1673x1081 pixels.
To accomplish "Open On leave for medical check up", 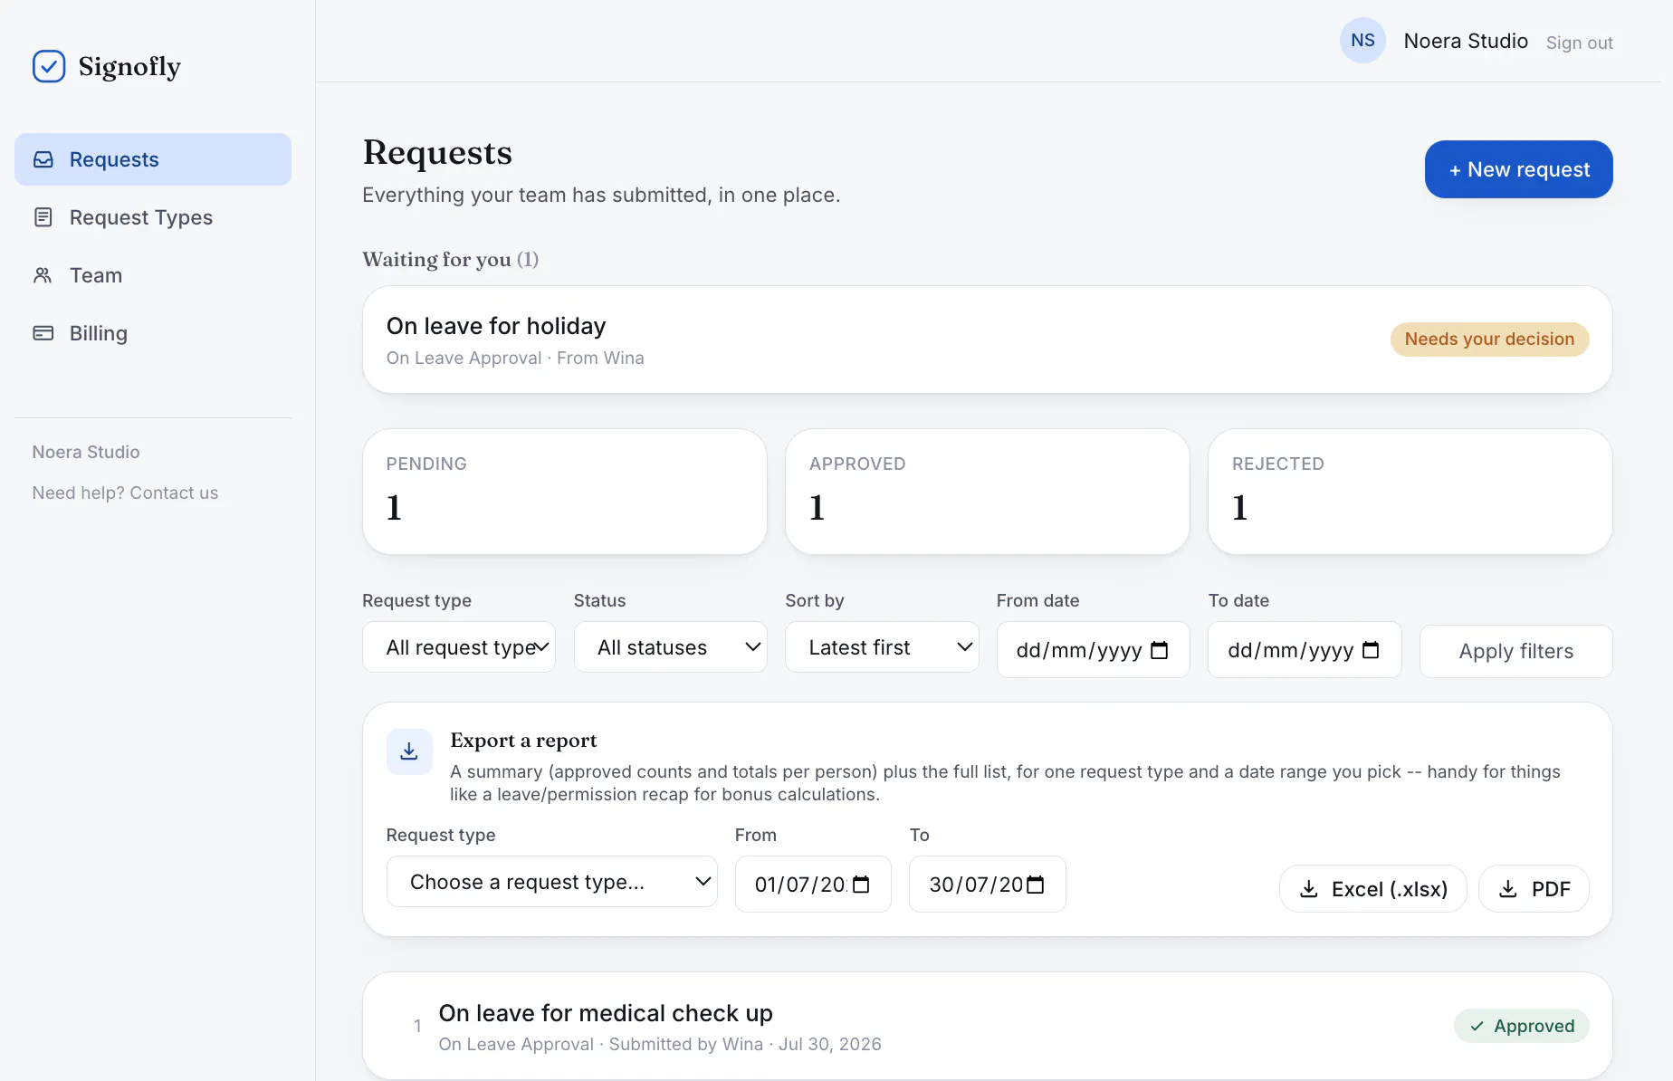I will tap(988, 1026).
